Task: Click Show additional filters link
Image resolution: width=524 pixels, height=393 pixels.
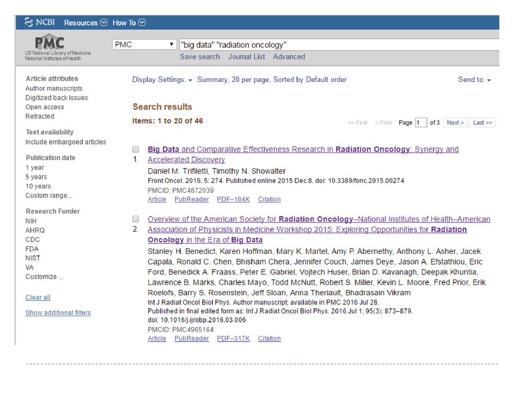Action: [x=58, y=313]
